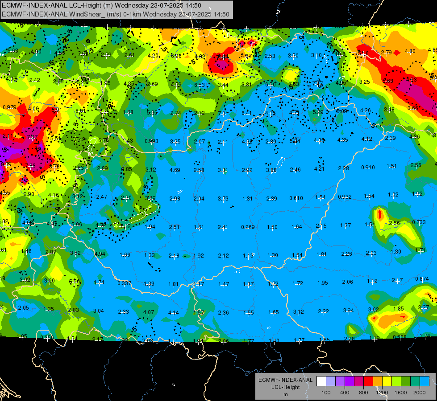Click the wind shear value 5.56
The height and width of the screenshot is (401, 437).
[x=75, y=281]
